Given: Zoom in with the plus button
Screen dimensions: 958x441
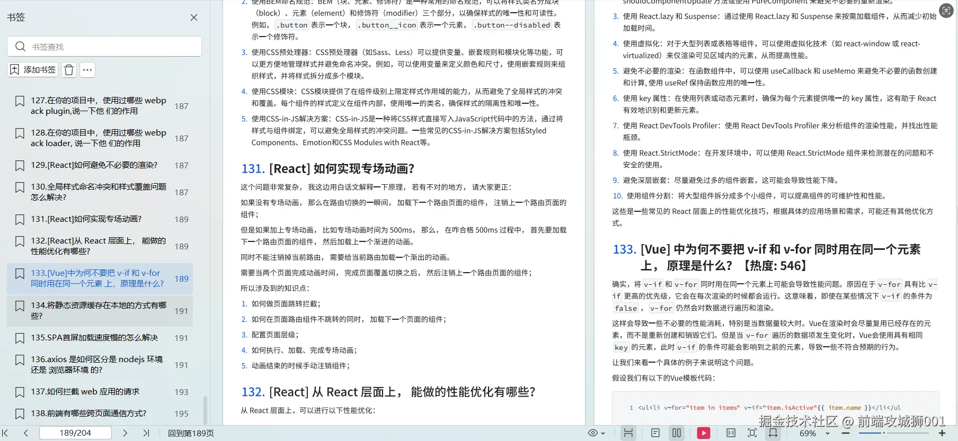Looking at the screenshot, I should [x=942, y=433].
